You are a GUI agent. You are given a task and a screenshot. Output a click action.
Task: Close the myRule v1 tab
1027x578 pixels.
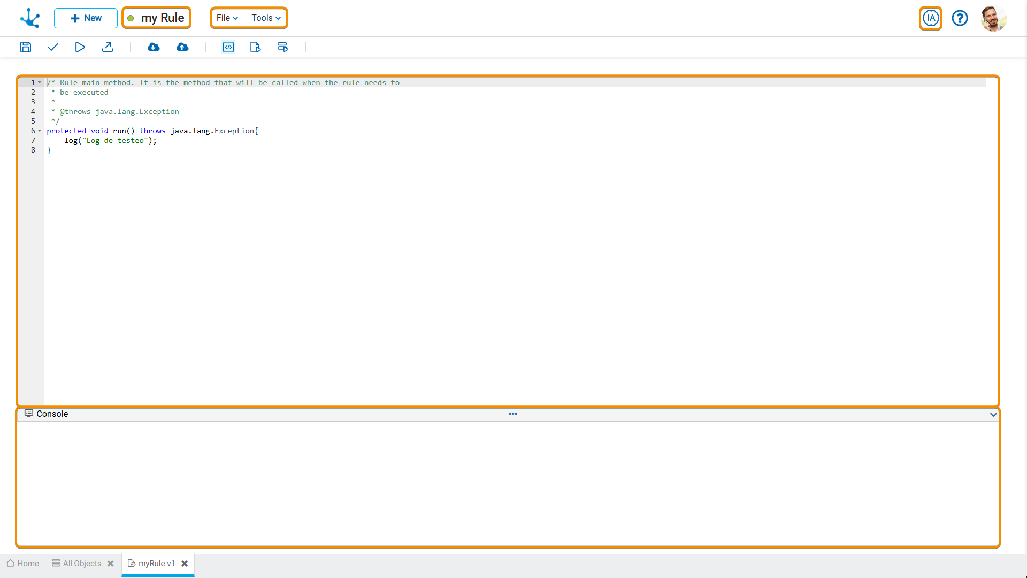tap(185, 564)
